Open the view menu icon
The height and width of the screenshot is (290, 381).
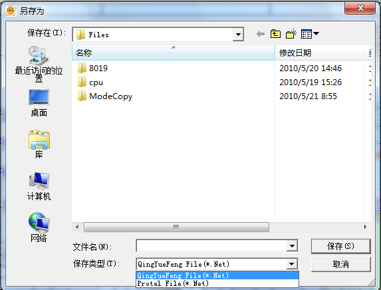pos(310,34)
